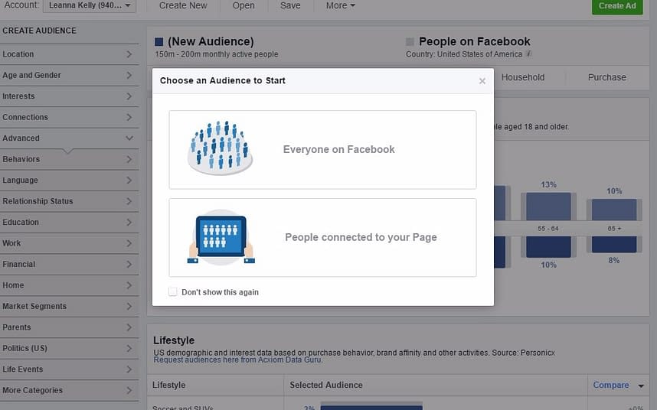This screenshot has width=657, height=410.
Task: Expand the Connections section
Action: (69, 117)
